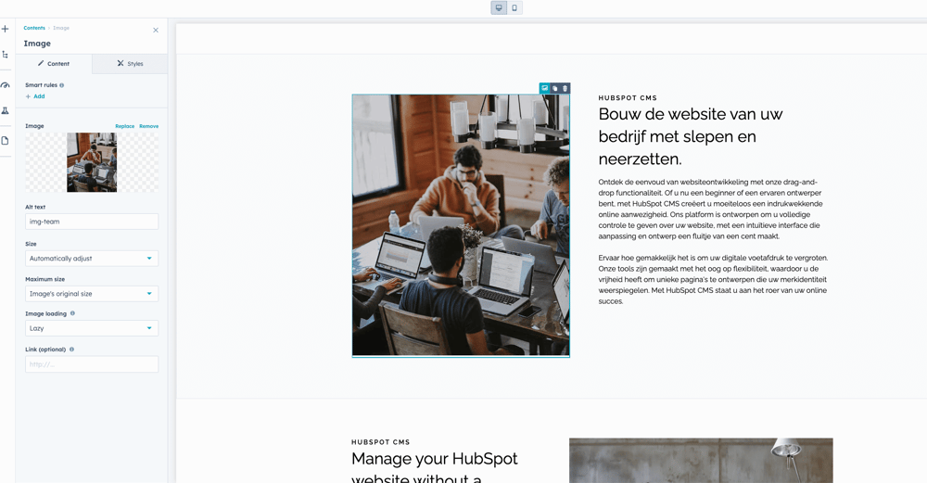The width and height of the screenshot is (927, 483).
Task: Edit the Alt text field
Action: pos(92,222)
